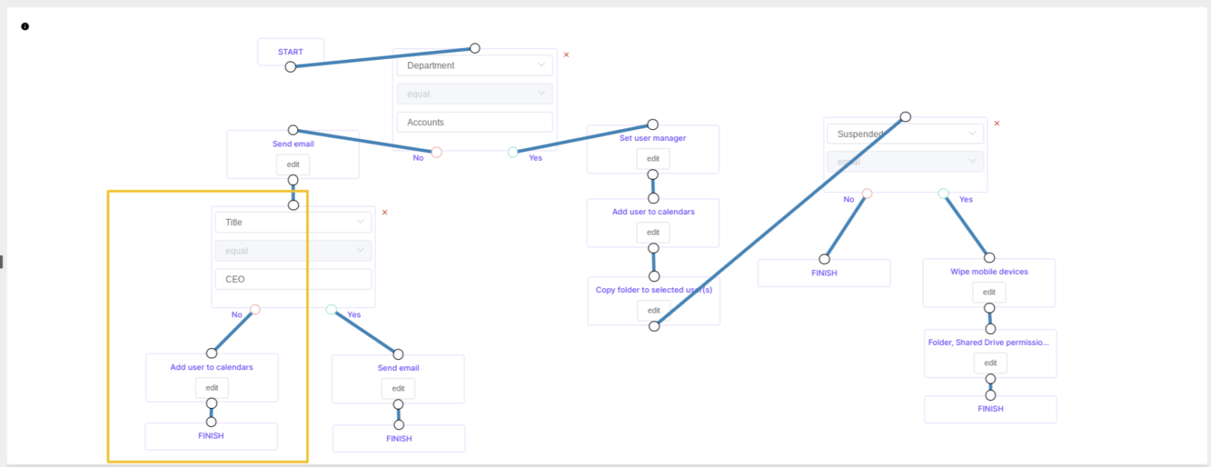This screenshot has height=467, width=1211.
Task: Click edit on Set user manager node
Action: pos(653,158)
